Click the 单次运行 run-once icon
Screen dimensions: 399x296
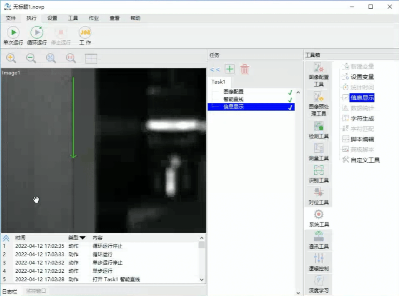click(13, 32)
